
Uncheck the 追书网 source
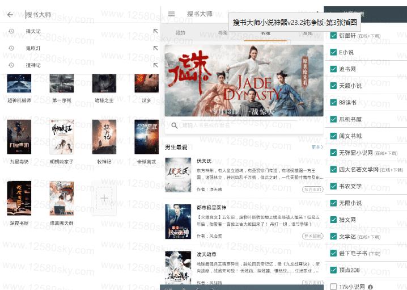tap(333, 69)
